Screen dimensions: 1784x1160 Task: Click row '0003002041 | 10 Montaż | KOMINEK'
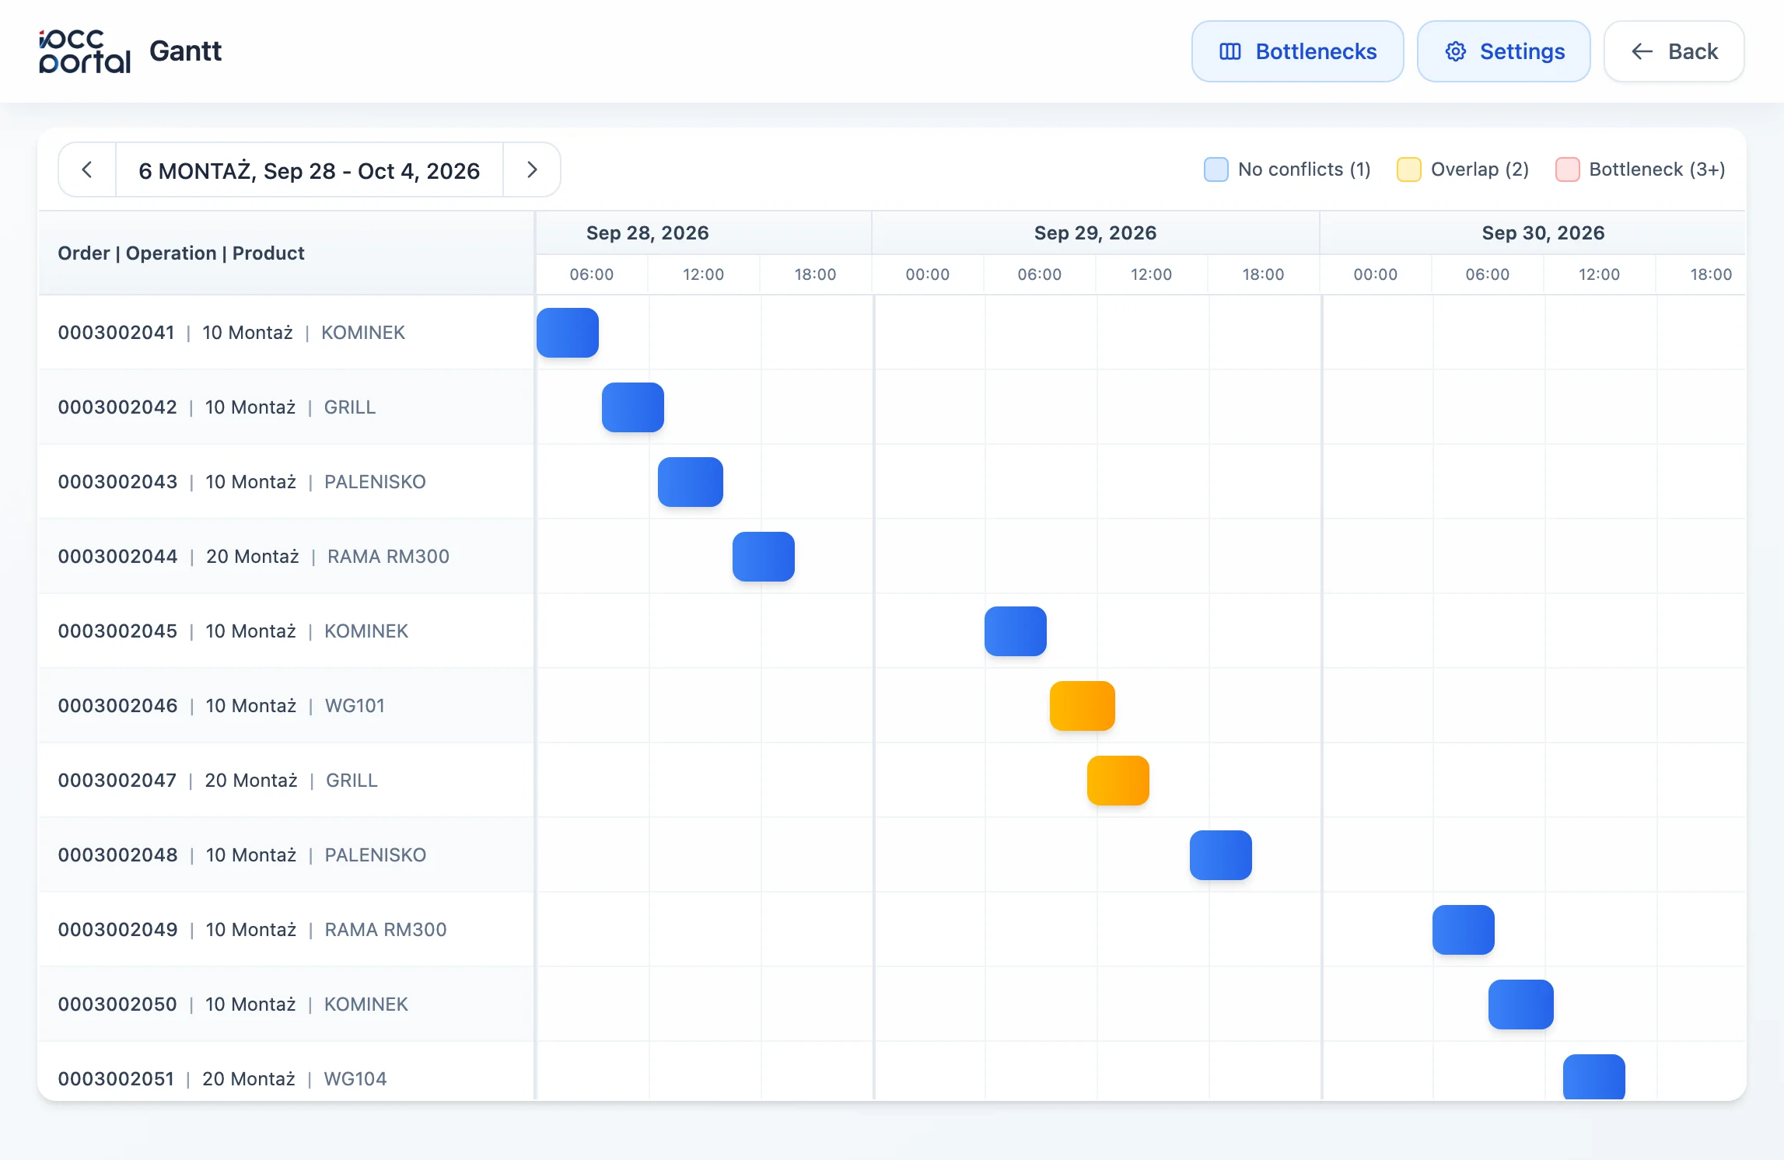(286, 333)
